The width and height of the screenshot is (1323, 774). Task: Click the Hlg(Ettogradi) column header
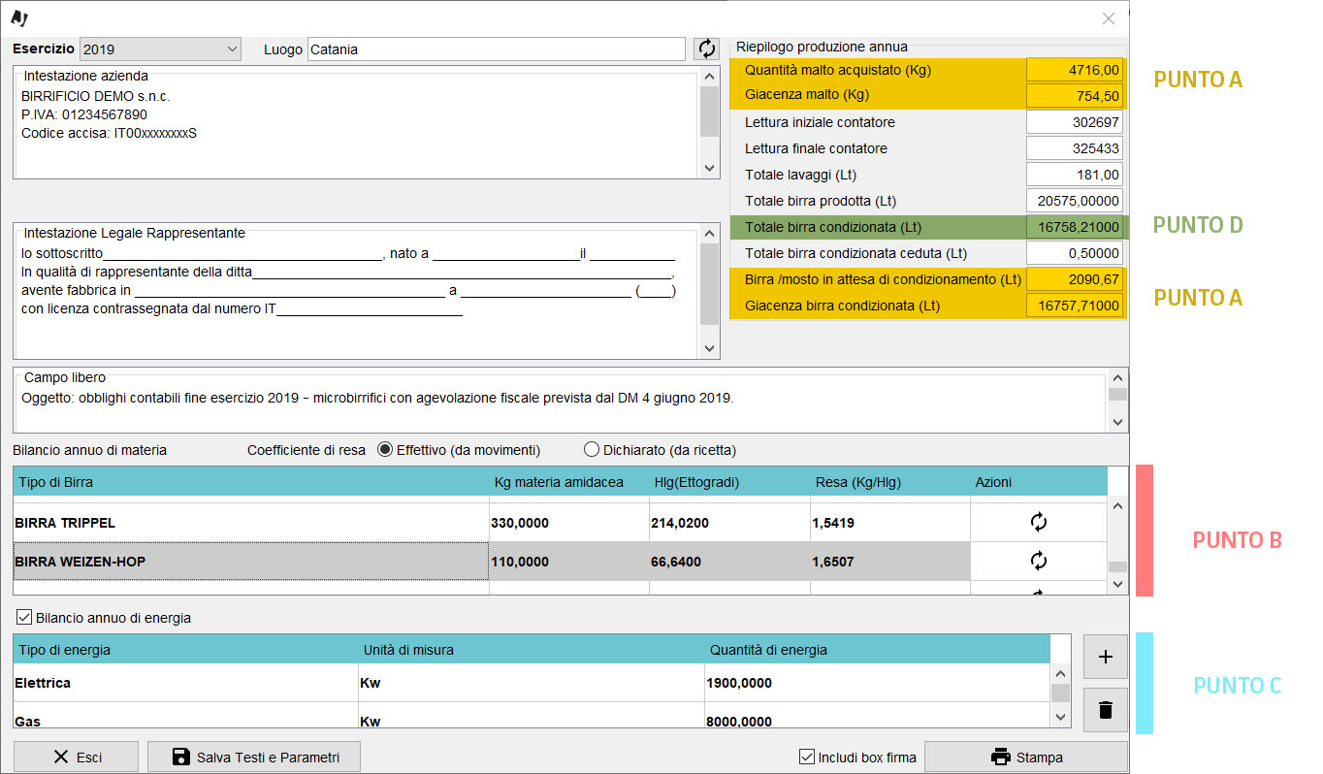click(729, 482)
